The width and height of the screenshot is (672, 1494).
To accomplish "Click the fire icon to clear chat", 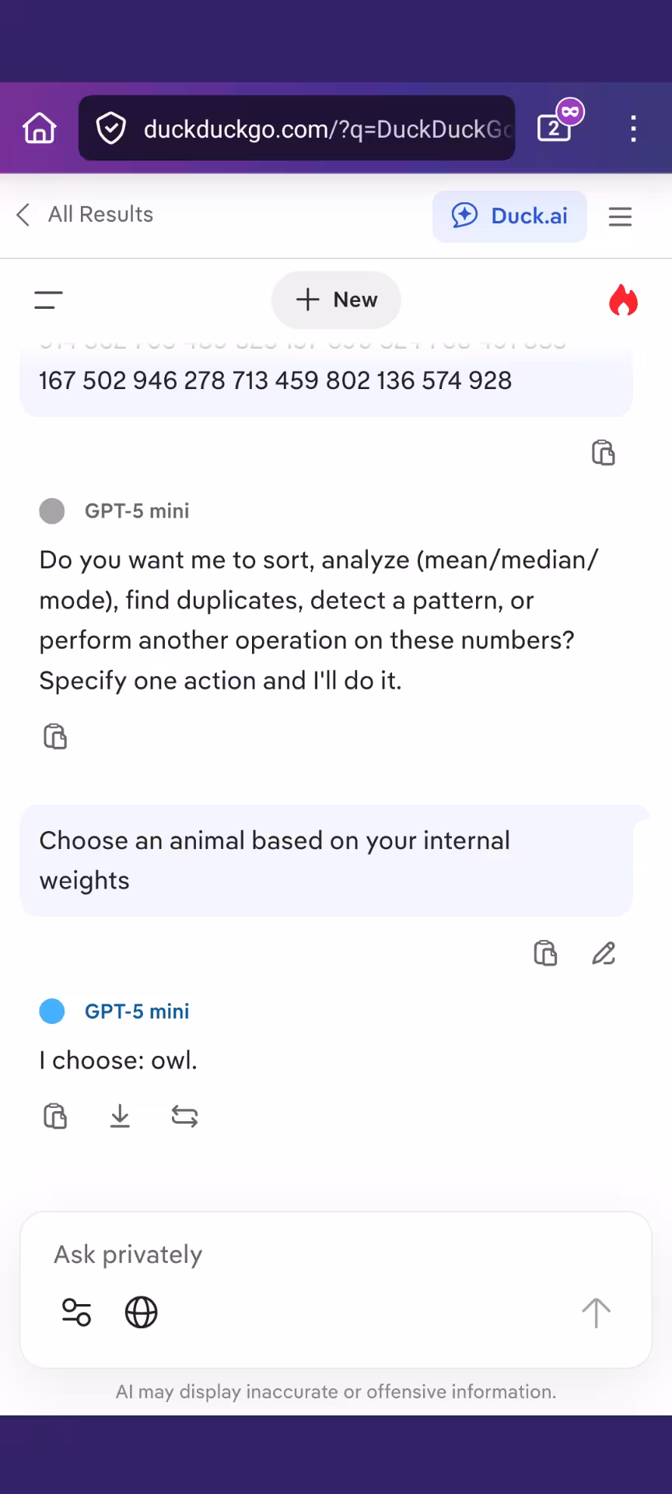I will click(x=623, y=300).
